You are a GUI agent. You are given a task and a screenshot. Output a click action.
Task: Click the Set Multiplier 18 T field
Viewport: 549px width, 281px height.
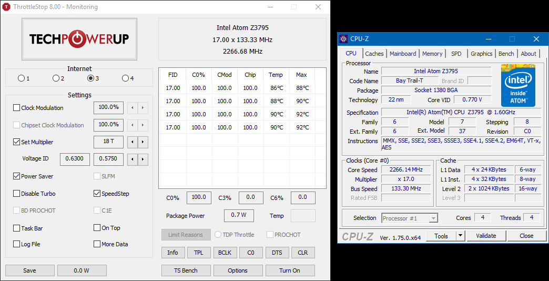(108, 142)
